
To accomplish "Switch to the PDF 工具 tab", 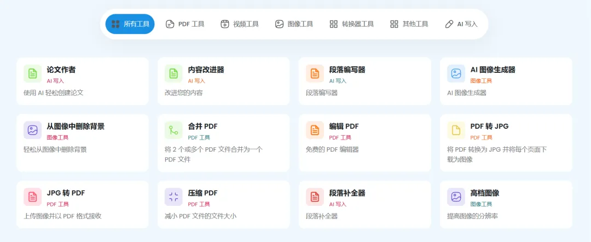I will [x=185, y=24].
